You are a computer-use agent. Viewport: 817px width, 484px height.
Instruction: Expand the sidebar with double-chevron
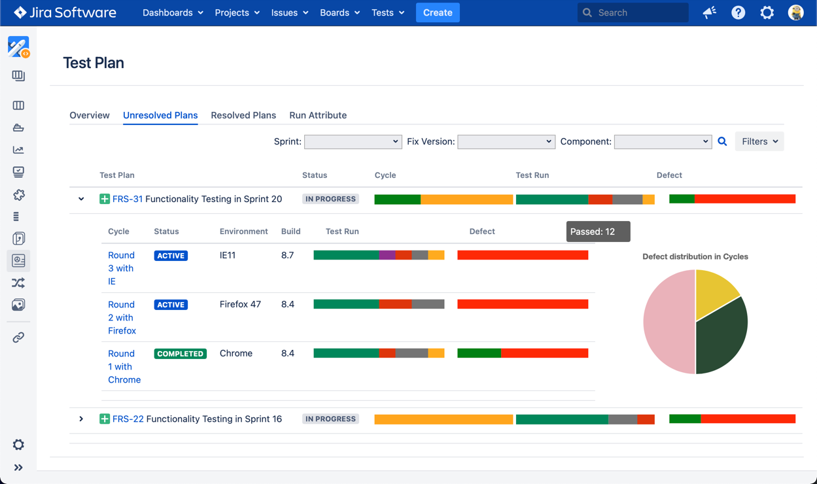18,468
